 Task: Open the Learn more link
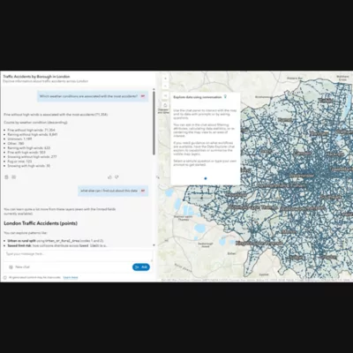tap(71, 277)
